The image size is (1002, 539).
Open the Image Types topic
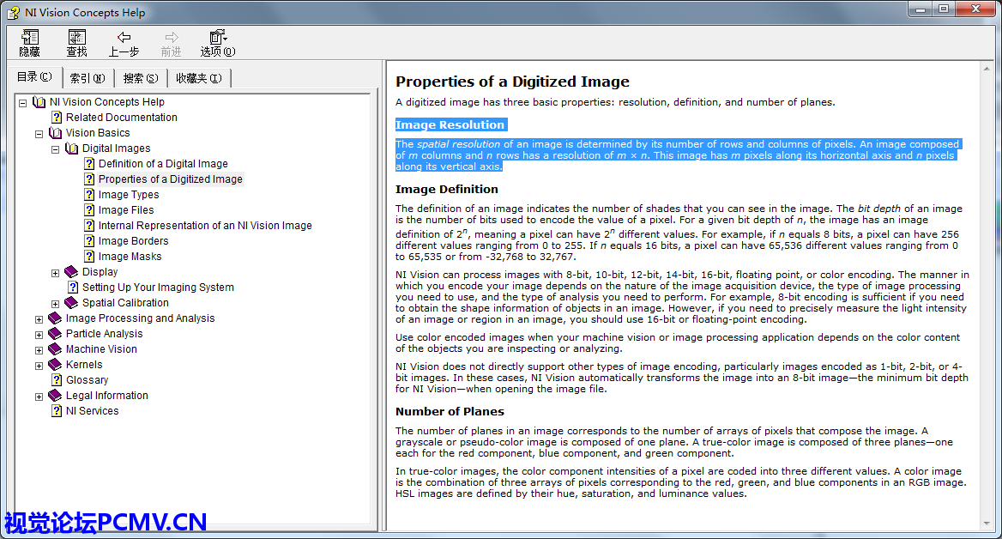pyautogui.click(x=129, y=194)
